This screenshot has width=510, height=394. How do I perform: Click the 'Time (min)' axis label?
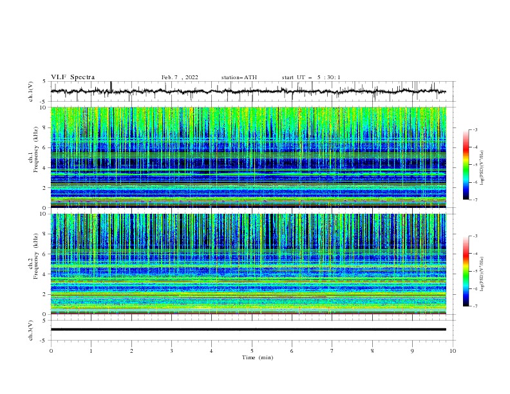(258, 357)
